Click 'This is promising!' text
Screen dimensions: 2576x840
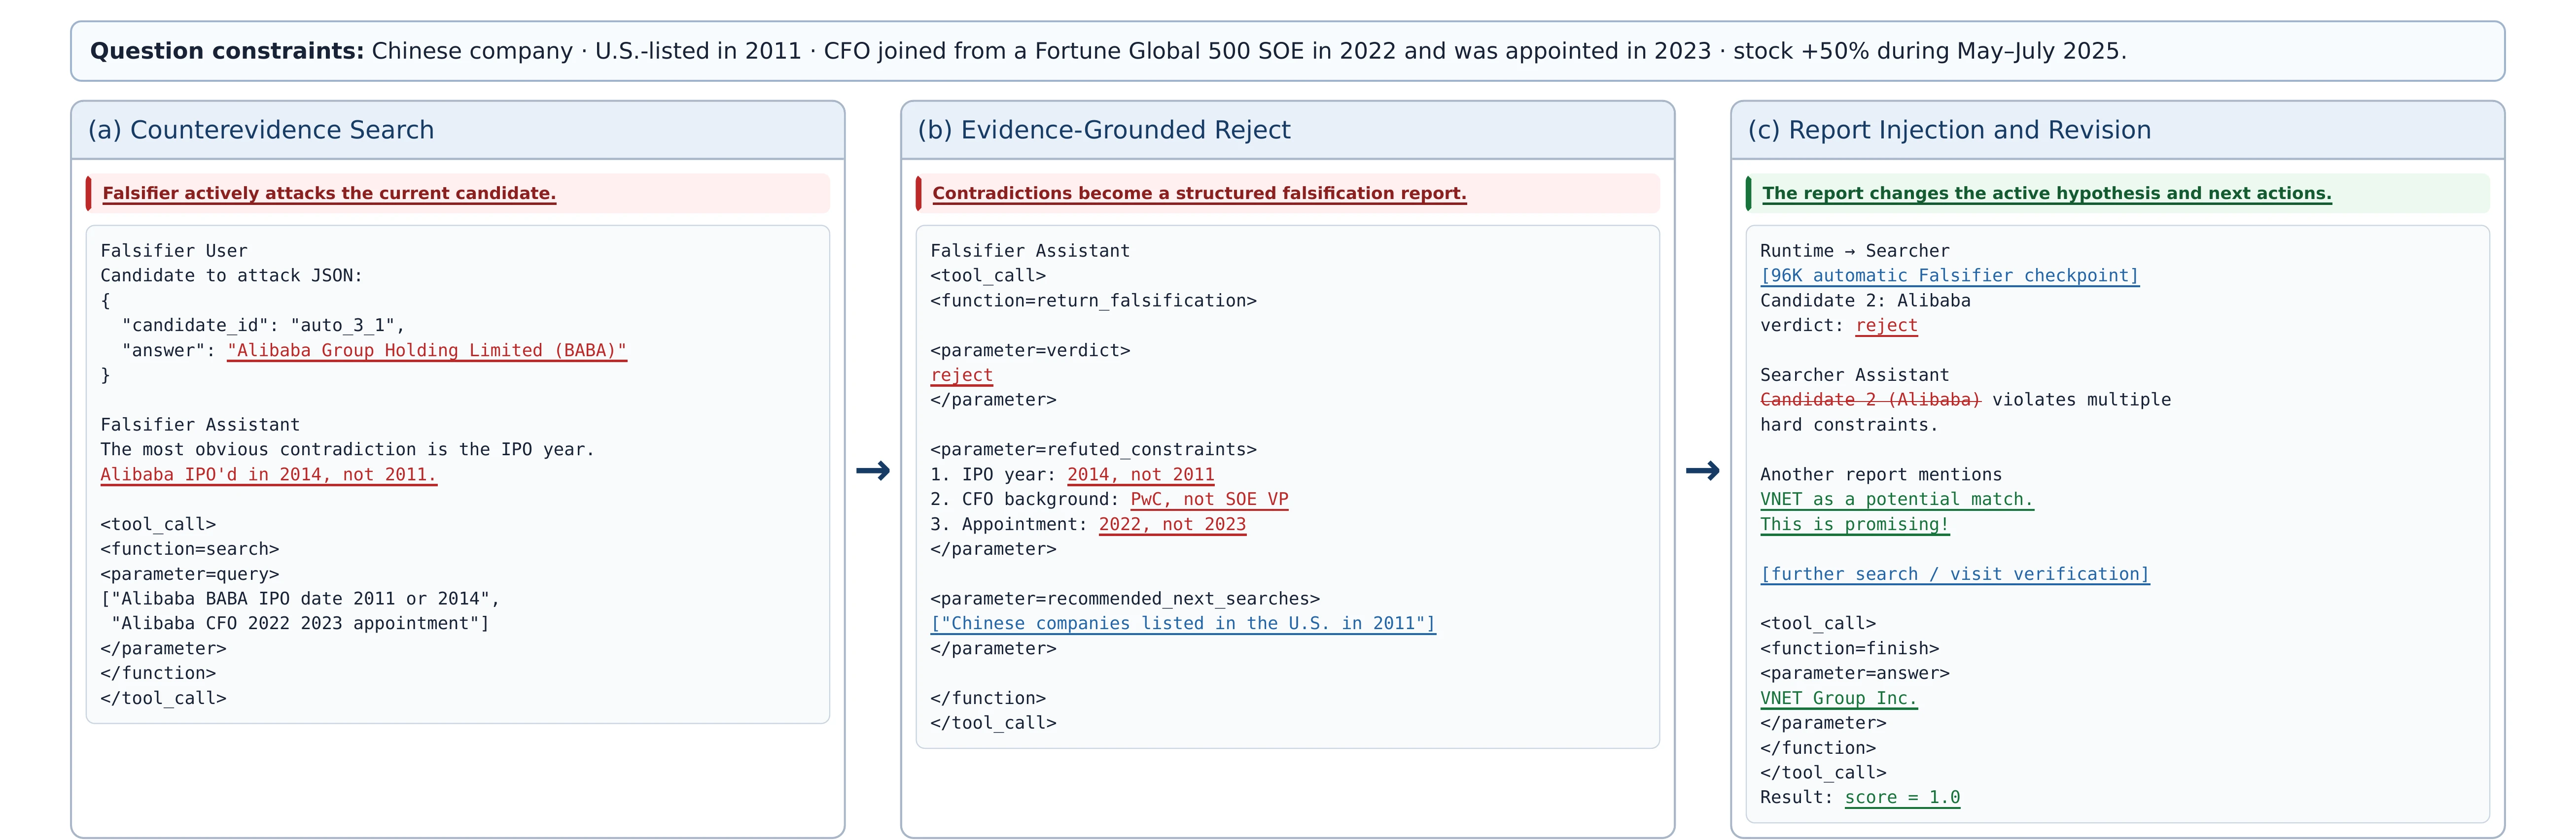1855,524
